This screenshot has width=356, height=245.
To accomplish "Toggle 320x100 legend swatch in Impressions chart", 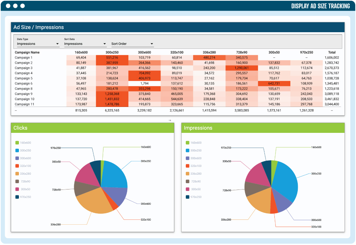I will (188, 166).
